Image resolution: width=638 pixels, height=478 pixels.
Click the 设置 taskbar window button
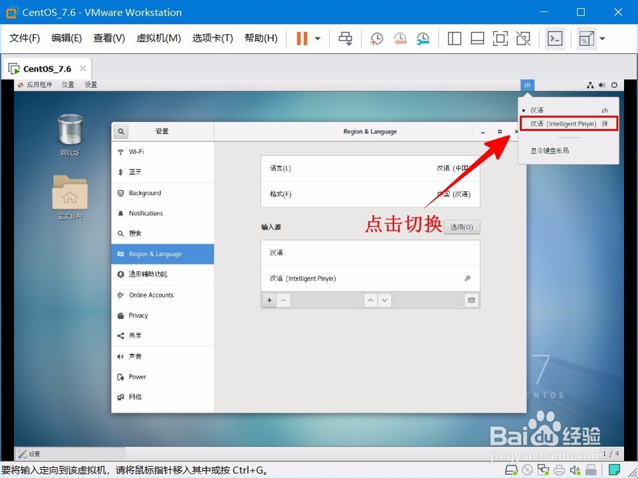pyautogui.click(x=70, y=454)
